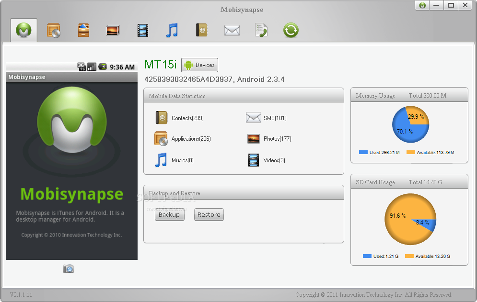Viewport: 477px width, 302px height.
Task: Click the Memory Usage pie chart
Action: (410, 124)
